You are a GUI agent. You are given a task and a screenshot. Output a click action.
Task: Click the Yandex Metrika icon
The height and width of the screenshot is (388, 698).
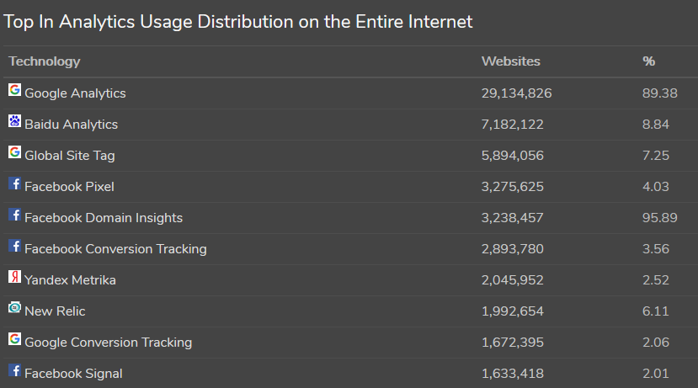(x=14, y=277)
